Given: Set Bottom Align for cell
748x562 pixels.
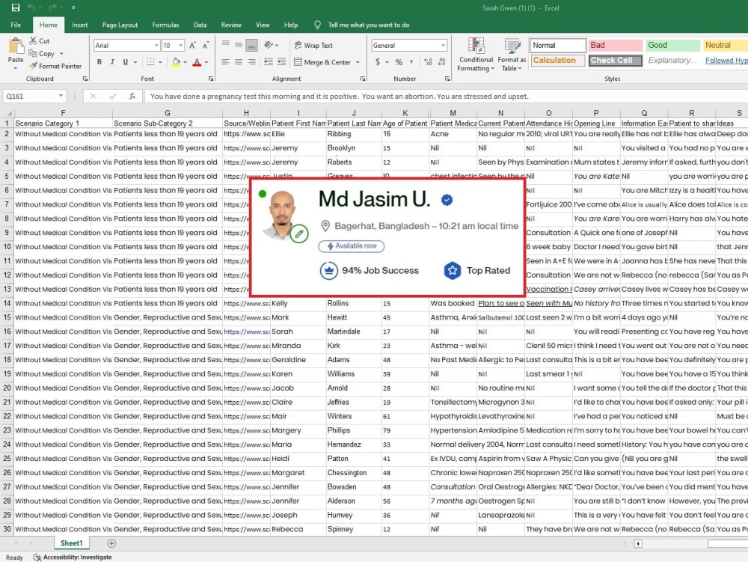Looking at the screenshot, I should 251,45.
